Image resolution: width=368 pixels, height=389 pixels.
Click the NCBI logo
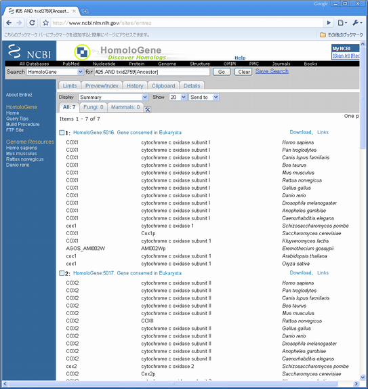29,52
